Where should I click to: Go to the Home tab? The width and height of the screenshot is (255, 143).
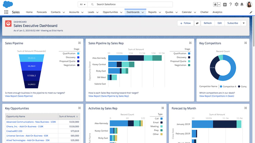point(29,12)
